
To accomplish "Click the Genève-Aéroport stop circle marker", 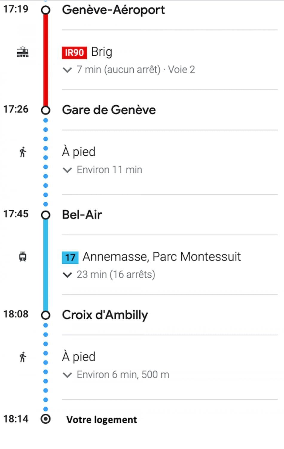I will pyautogui.click(x=45, y=10).
